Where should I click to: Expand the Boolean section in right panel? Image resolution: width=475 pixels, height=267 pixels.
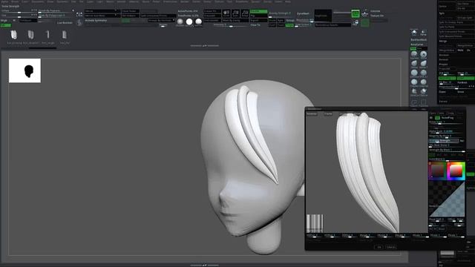click(x=444, y=55)
